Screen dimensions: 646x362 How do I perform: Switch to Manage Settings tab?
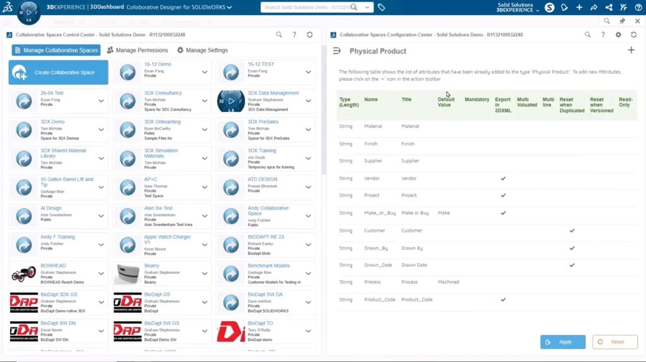203,50
